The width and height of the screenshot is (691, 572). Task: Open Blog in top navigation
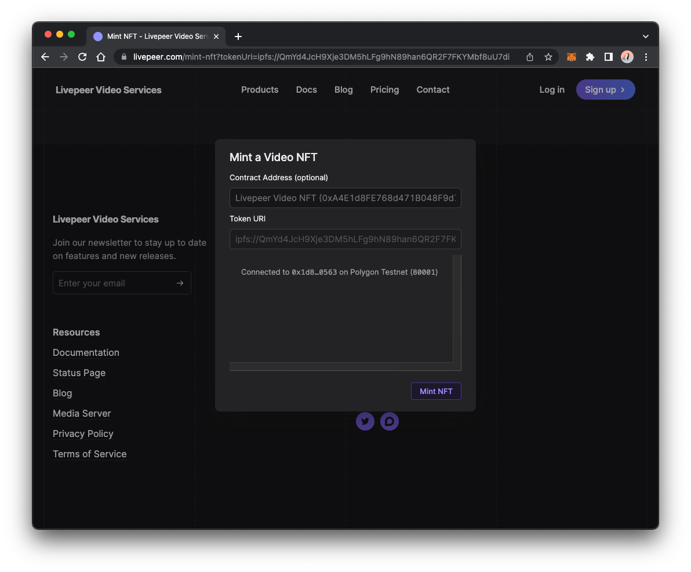click(343, 90)
